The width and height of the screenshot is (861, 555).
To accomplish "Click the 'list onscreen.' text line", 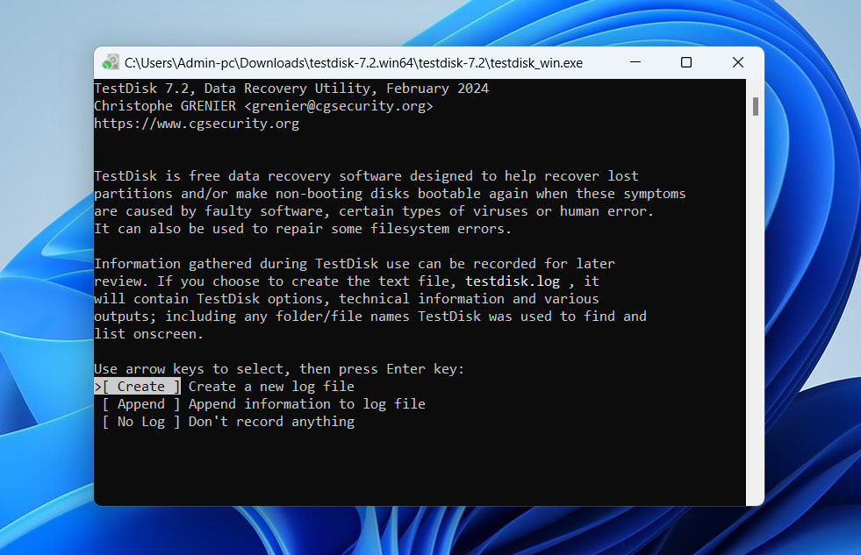I will click(x=148, y=334).
